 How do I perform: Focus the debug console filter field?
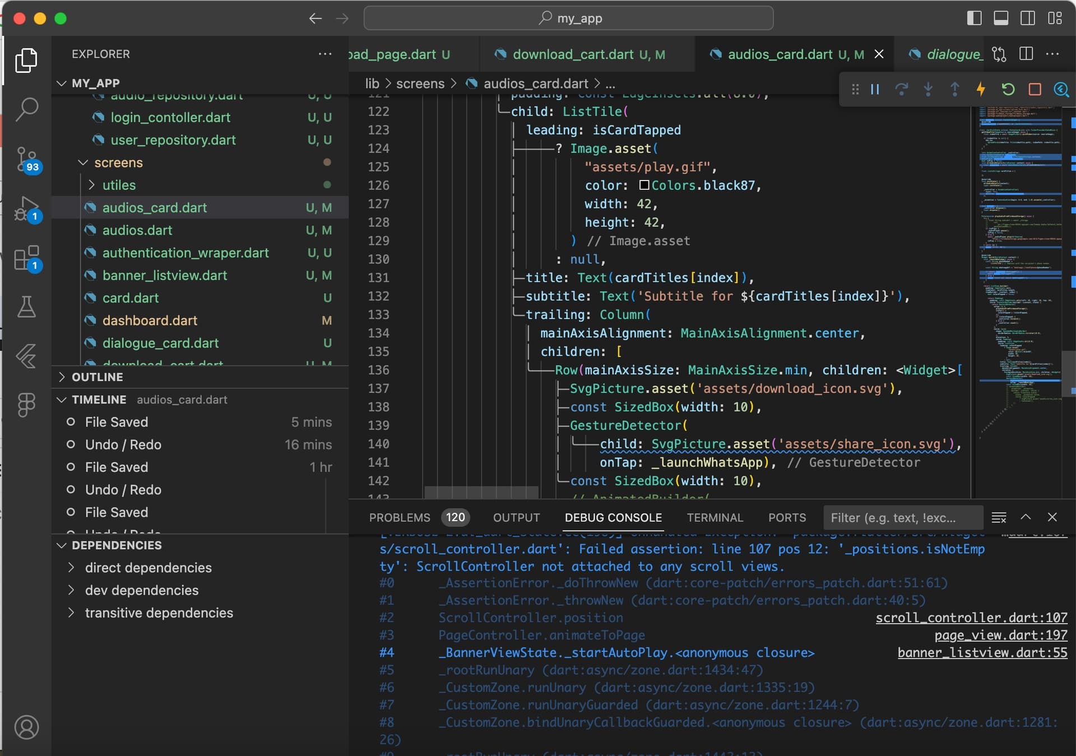[x=903, y=518]
